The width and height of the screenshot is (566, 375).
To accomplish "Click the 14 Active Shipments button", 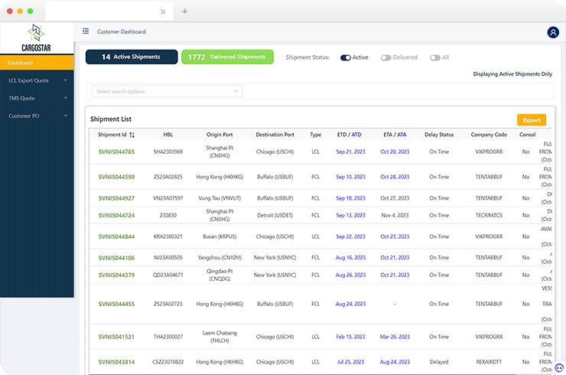I will (131, 57).
